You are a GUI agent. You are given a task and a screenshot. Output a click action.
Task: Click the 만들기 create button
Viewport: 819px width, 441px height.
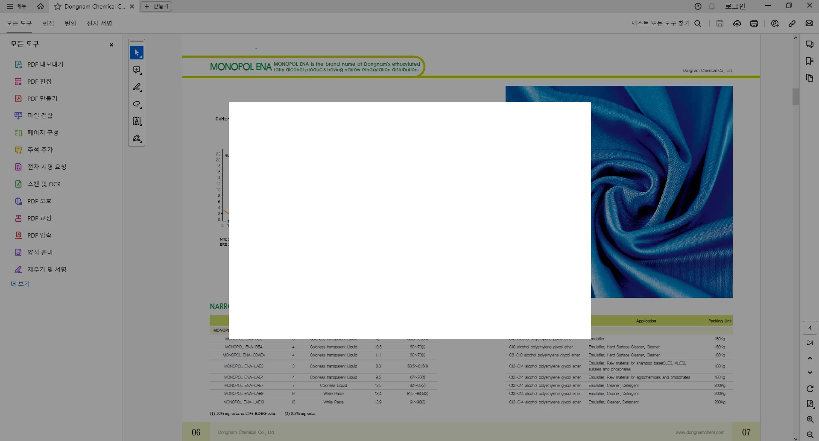click(x=156, y=6)
